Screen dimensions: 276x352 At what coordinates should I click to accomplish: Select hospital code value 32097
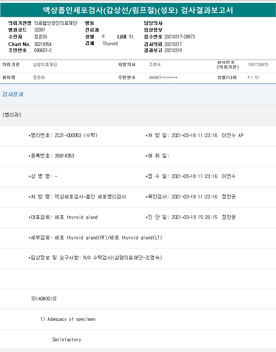click(39, 30)
